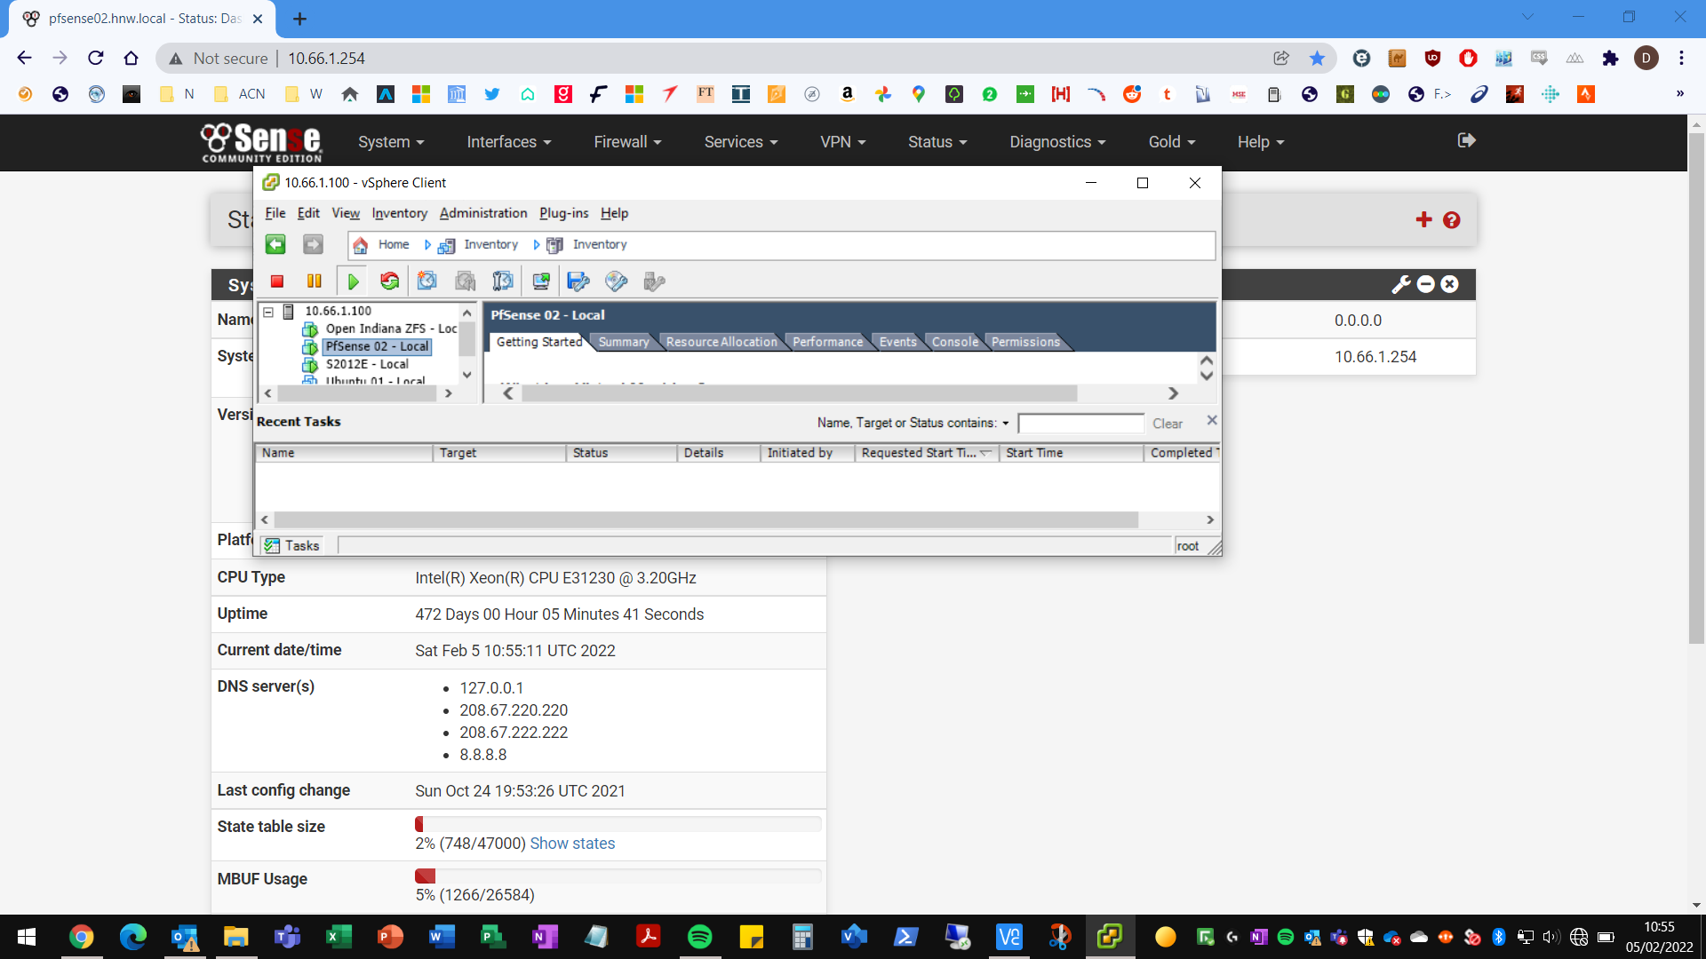Open the VPN menu in pfSense navbar

pos(840,140)
